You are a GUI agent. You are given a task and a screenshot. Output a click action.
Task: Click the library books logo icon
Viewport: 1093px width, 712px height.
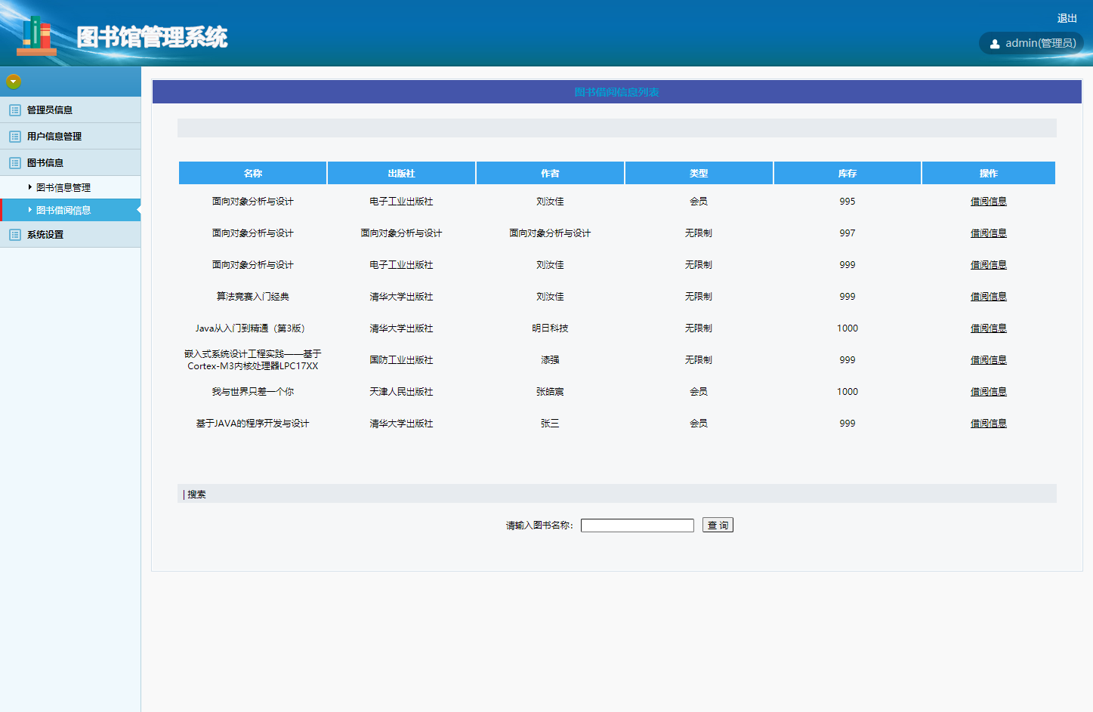37,35
